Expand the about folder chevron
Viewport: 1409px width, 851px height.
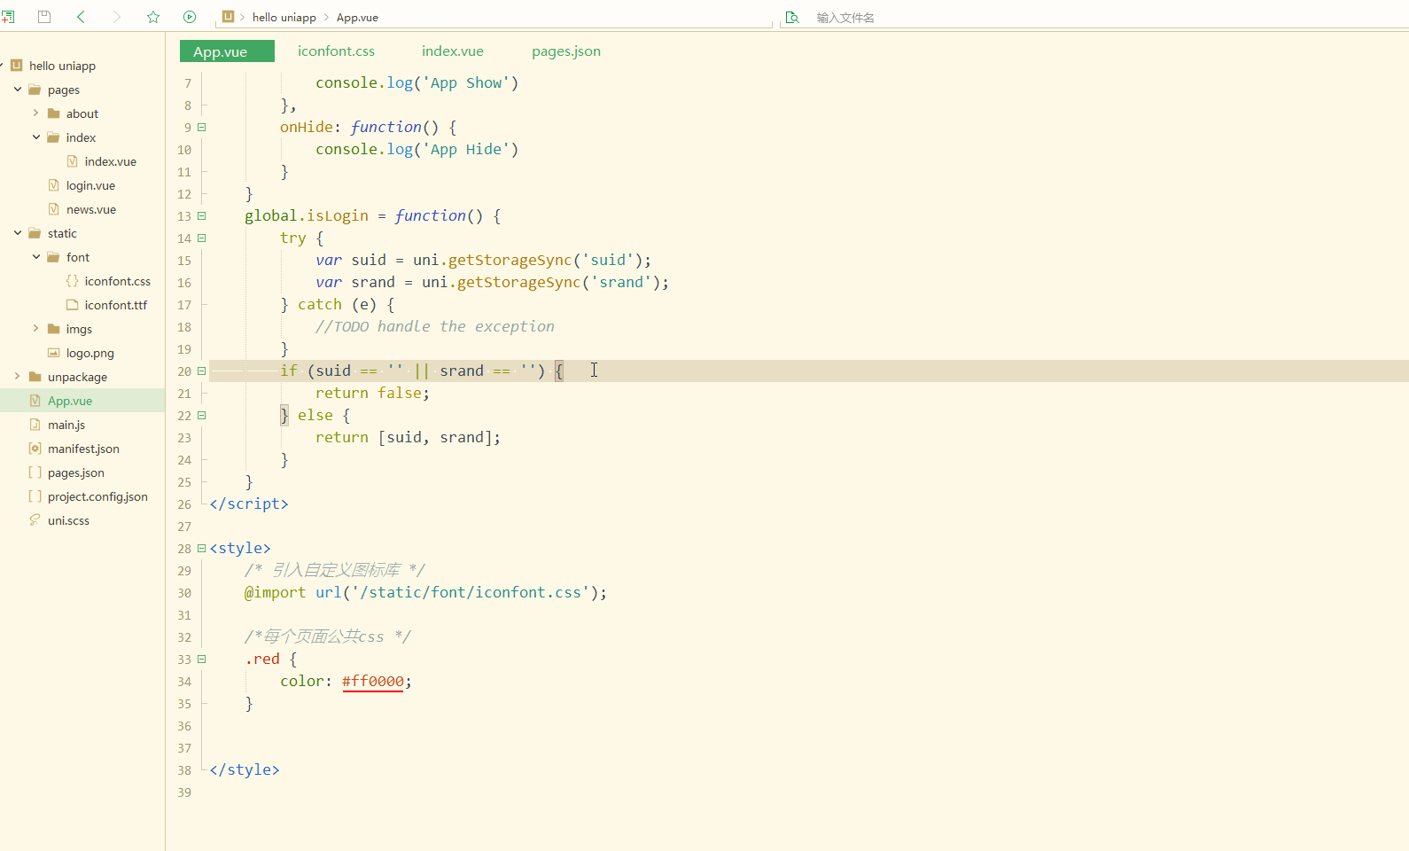pyautogui.click(x=36, y=113)
